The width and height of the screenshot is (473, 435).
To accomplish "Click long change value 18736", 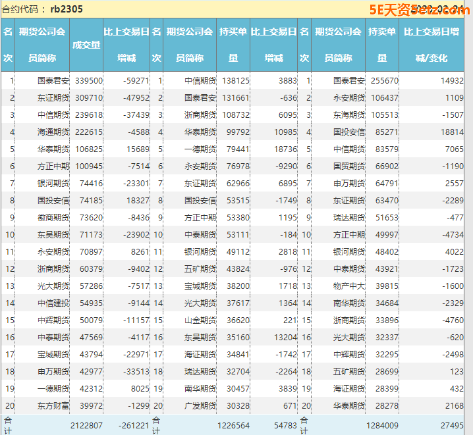I will [x=285, y=149].
